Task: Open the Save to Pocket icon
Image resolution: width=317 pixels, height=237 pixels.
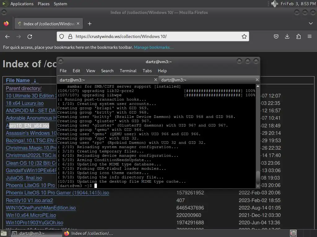Action: [x=276, y=36]
